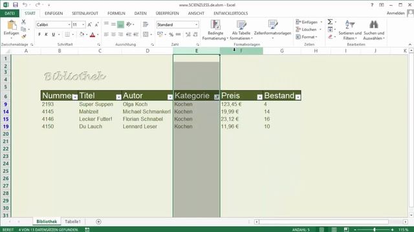Switch to the SEITENLAYOUT tab
Screen dimensions: 414x232
click(85, 13)
